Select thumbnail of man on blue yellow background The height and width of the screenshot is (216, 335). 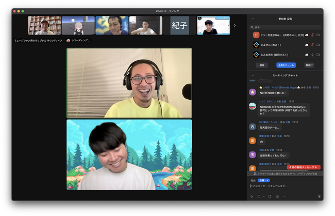pos(112,25)
